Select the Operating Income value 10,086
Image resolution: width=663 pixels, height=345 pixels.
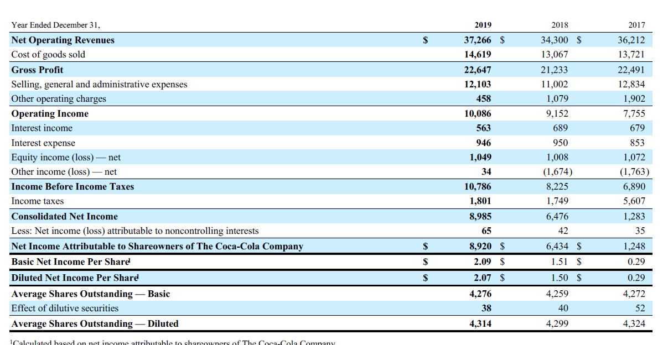(x=478, y=113)
